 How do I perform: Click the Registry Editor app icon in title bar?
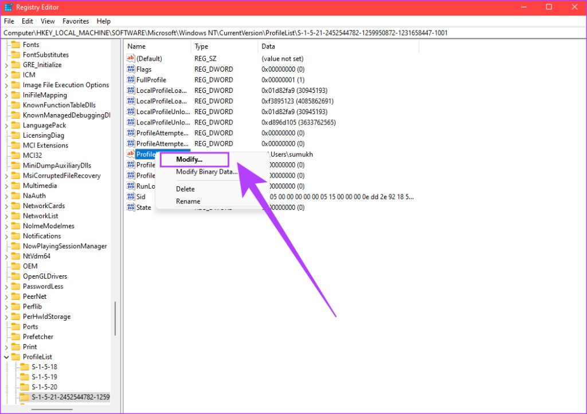[x=8, y=7]
